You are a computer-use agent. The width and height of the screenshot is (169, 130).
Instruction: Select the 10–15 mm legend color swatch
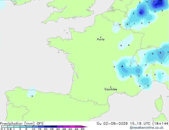click(35, 127)
